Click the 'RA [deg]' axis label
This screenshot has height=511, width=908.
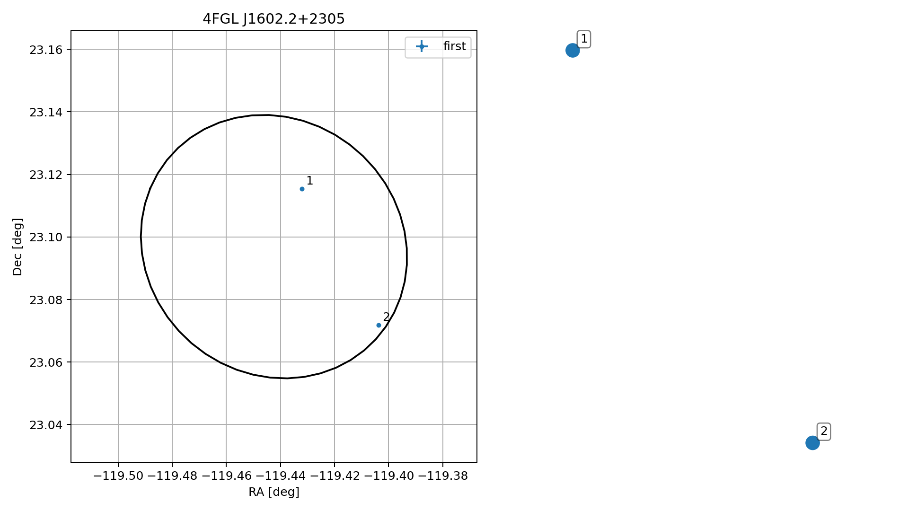click(274, 492)
